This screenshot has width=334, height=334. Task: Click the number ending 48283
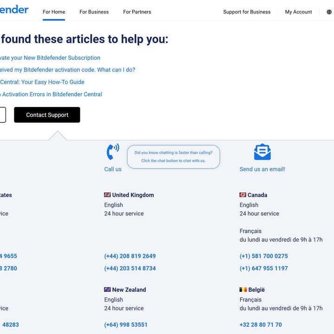pos(10,325)
